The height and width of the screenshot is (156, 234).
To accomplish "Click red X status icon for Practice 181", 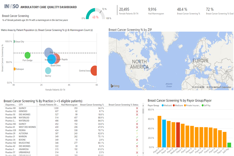I will (137, 108).
